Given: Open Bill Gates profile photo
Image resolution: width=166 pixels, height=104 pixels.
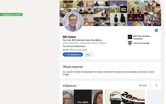Looking at the screenshot, I should (73, 22).
